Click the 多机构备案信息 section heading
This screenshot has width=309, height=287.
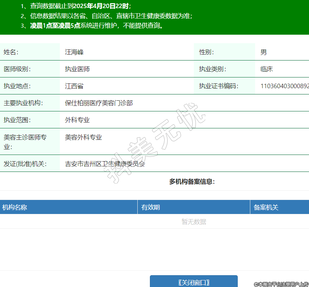pyautogui.click(x=192, y=181)
